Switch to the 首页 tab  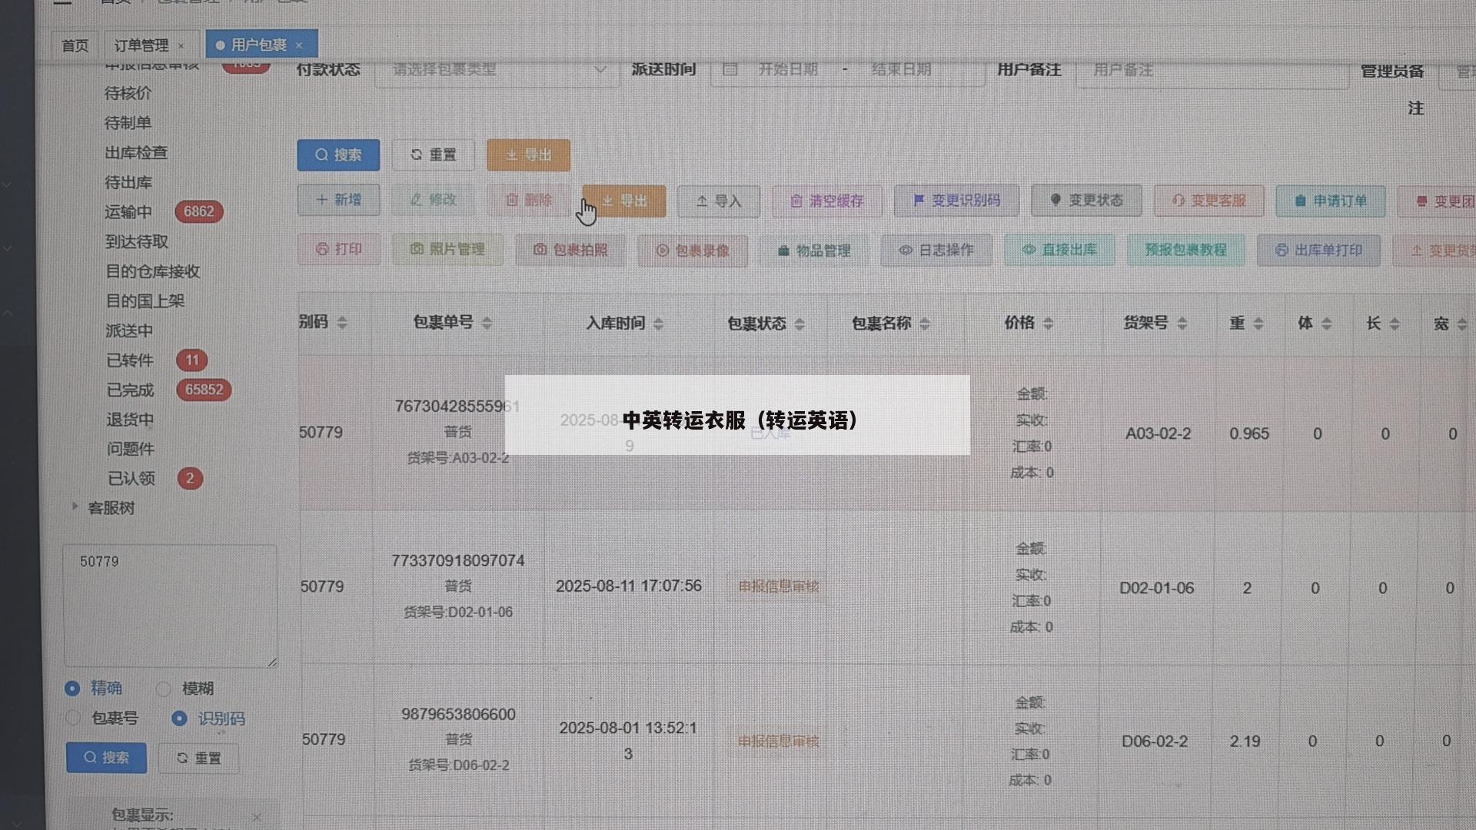coord(75,45)
